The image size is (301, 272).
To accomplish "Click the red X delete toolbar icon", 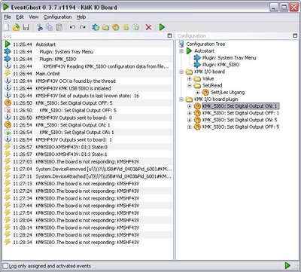I will (x=149, y=27).
